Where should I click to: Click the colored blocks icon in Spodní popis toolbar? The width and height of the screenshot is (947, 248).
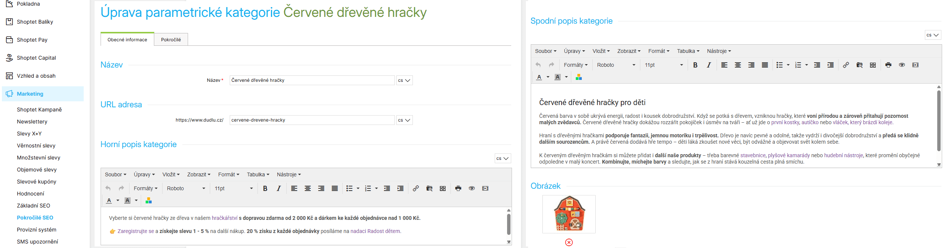[x=578, y=77]
